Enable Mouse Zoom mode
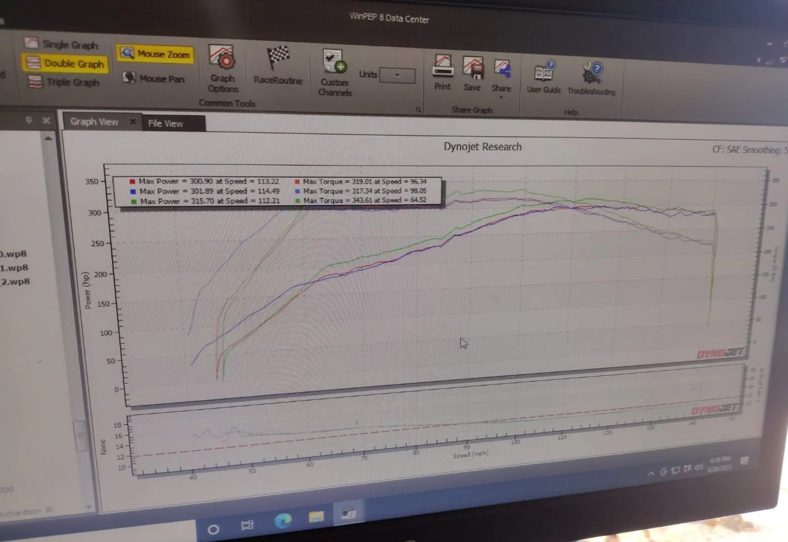Image resolution: width=788 pixels, height=542 pixels. 155,54
